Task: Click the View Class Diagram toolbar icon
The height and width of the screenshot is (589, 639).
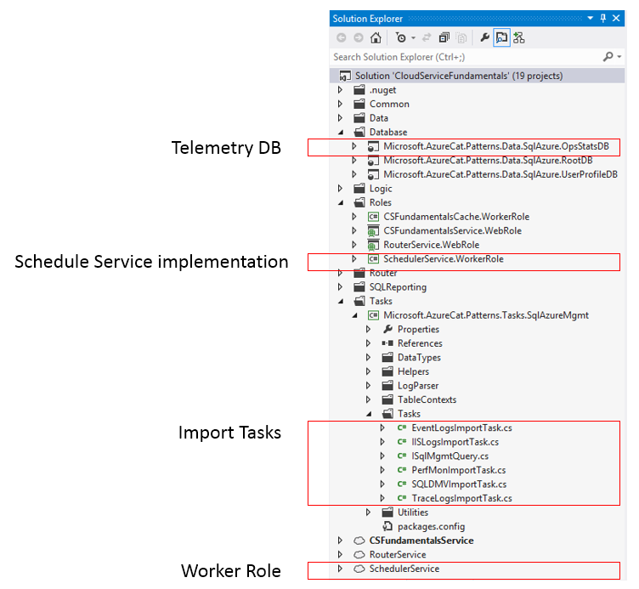Action: [519, 38]
